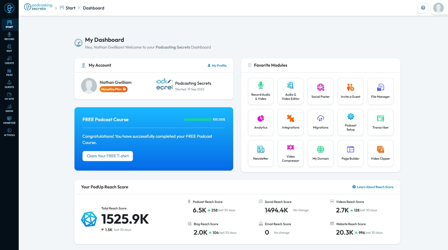
Task: Open the My Domain globe module
Action: [320, 153]
